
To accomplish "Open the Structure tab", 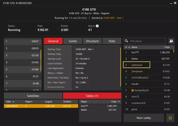I will pyautogui.click(x=92, y=41).
